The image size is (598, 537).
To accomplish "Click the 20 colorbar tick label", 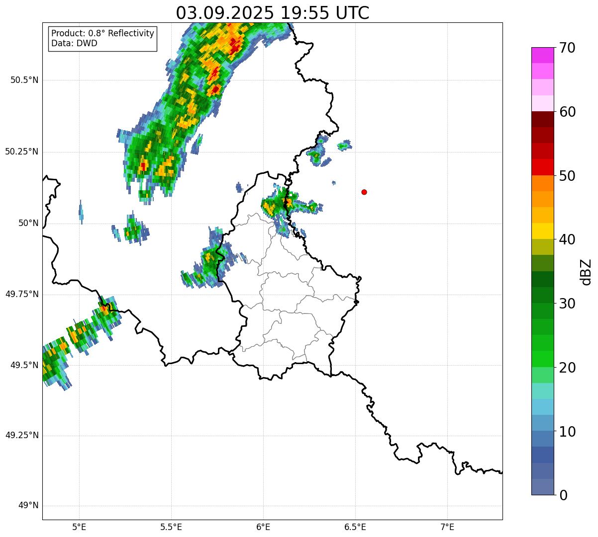I will (567, 368).
